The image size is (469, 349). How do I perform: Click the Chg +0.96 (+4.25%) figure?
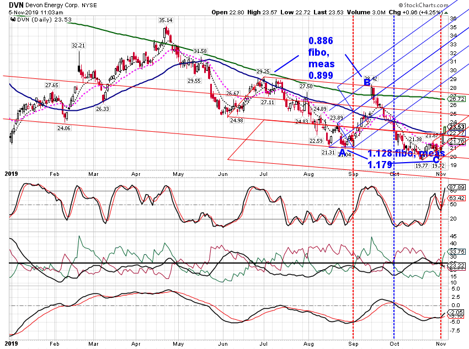415,12
